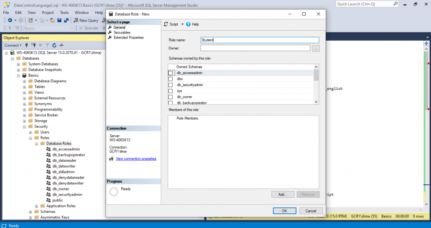Click the greyed Navigate Forward arrow
431x228 pixels.
click(x=21, y=20)
